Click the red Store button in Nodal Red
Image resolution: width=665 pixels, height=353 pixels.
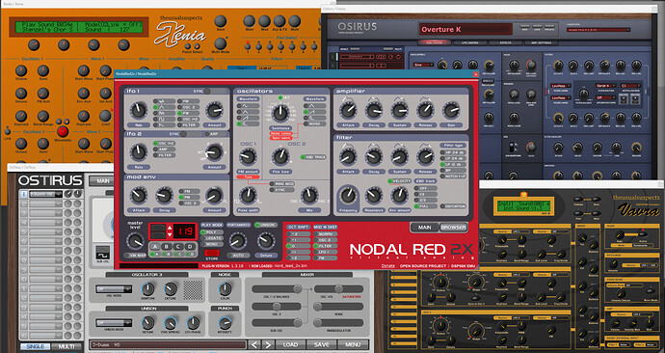(x=212, y=253)
